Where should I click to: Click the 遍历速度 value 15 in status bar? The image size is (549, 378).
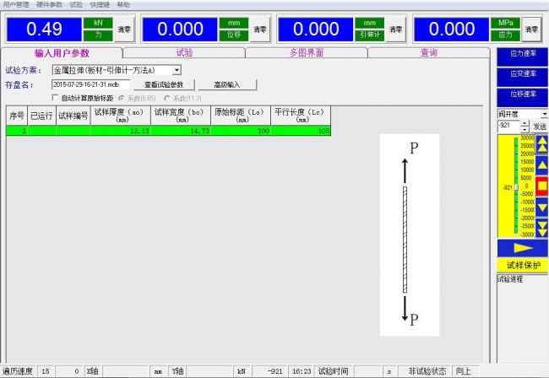point(46,371)
